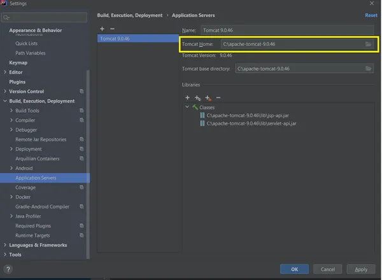382x280 pixels.
Task: Expand the Compiler node
Action: pyautogui.click(x=11, y=120)
